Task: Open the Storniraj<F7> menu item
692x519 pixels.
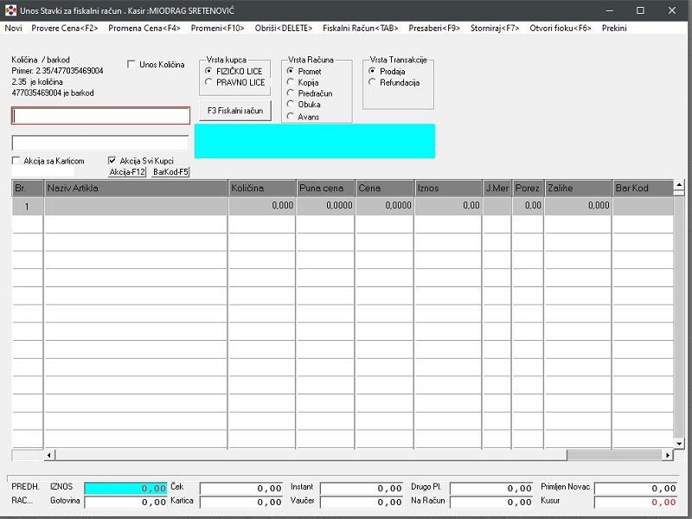Action: [495, 29]
